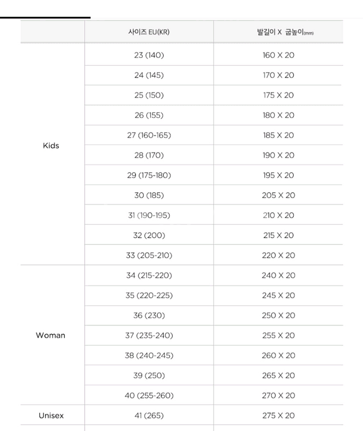Click the 발길이 X 굽높이 column header
Screen dimensions: 363x431
coord(278,32)
